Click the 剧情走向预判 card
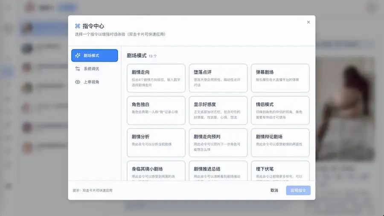 coord(218,142)
